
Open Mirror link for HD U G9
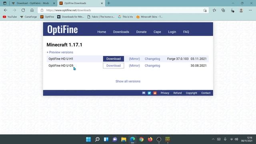(134, 66)
